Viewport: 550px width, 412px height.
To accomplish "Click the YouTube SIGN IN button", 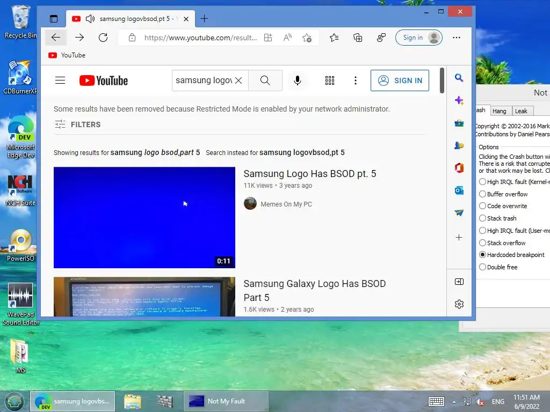I will 400,80.
